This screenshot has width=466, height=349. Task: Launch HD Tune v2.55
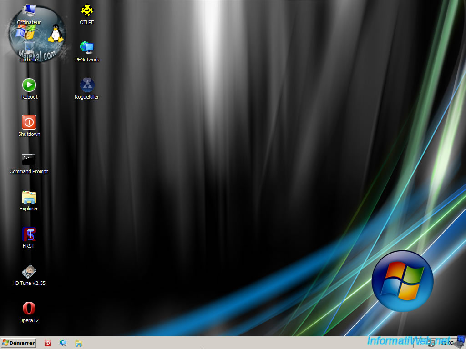click(x=29, y=272)
